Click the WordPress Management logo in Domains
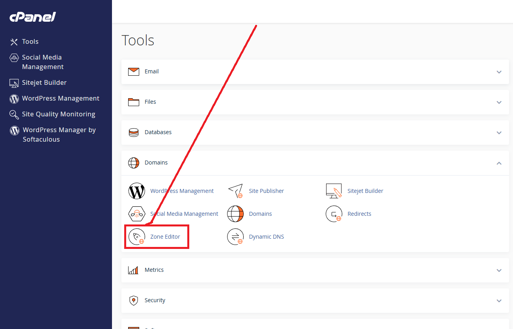Image resolution: width=513 pixels, height=329 pixels. pos(137,191)
